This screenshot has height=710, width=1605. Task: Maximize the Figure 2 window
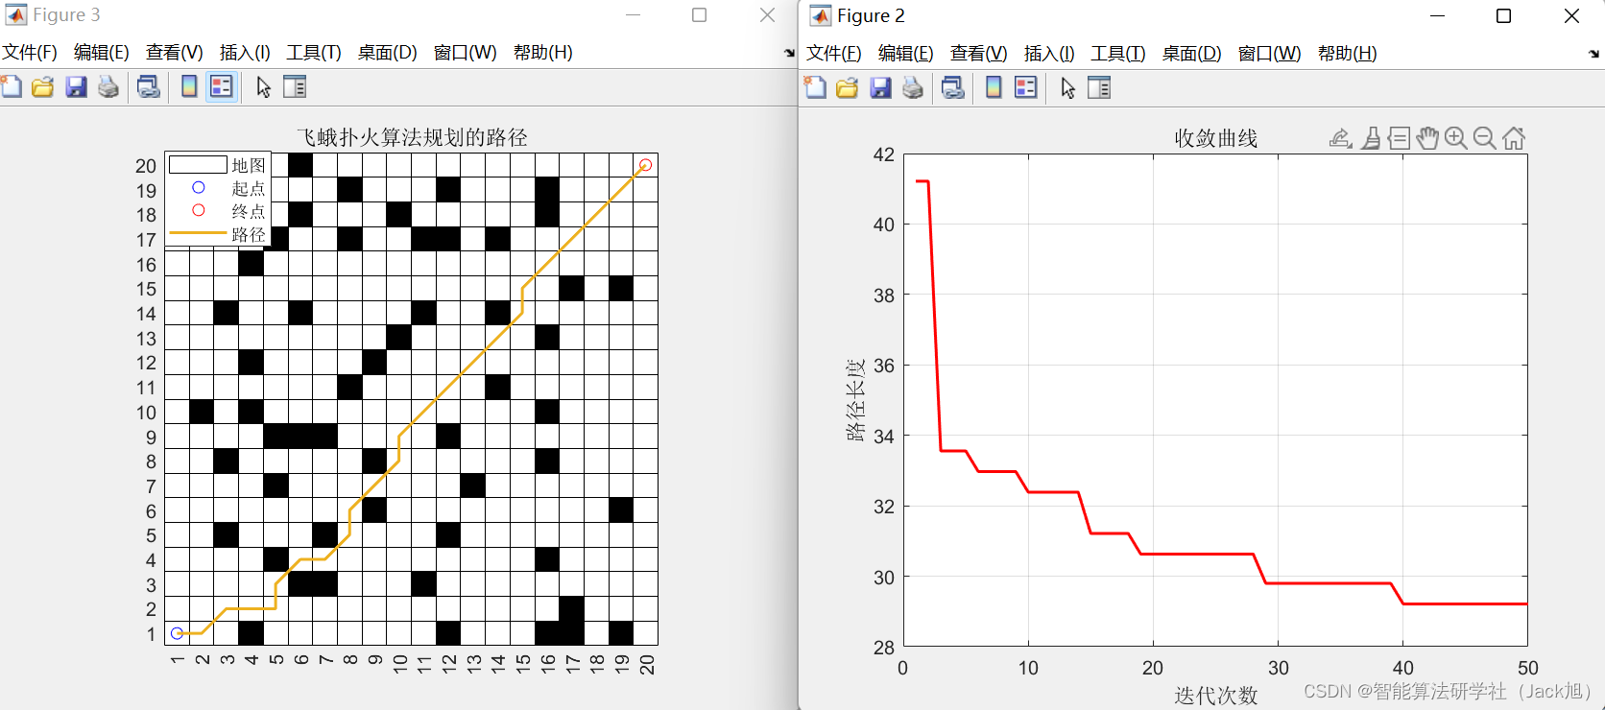click(1504, 16)
